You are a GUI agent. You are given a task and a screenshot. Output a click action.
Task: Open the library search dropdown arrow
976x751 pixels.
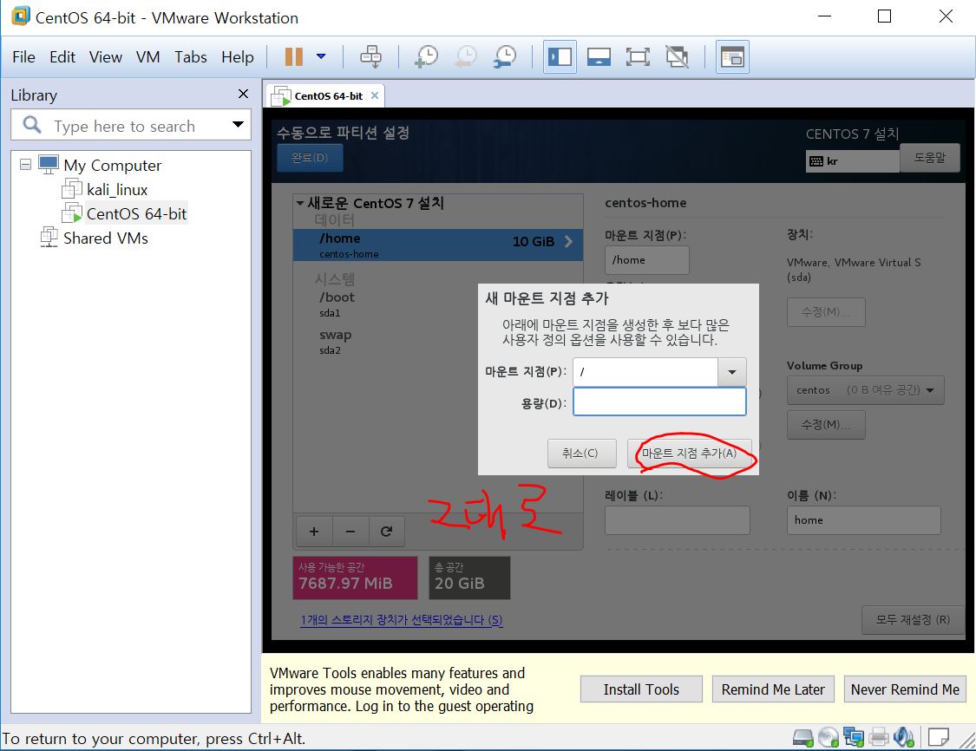[238, 124]
